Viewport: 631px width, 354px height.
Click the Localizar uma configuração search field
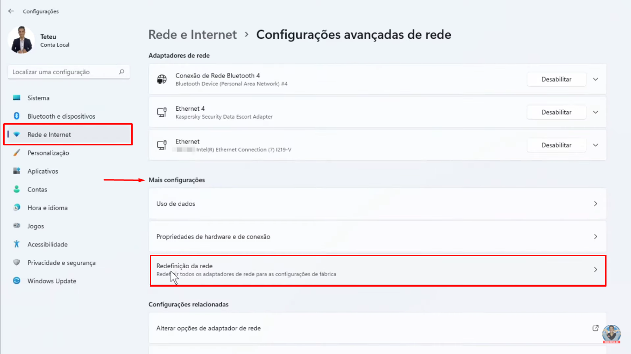pyautogui.click(x=64, y=72)
